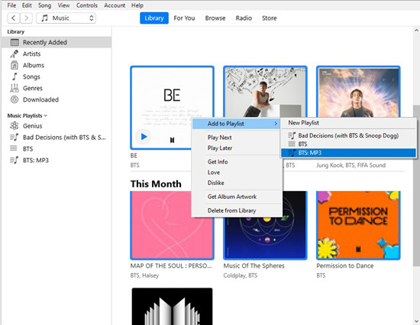Click the scrollbar down arrow
The image size is (420, 325).
pos(416,321)
